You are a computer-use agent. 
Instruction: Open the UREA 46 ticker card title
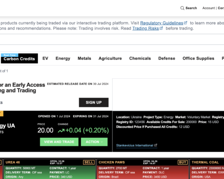tap(13, 162)
